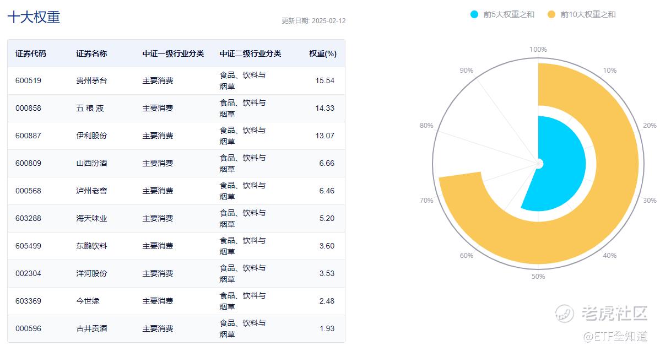Click the orange legend dot for 前10大权重之和
The width and height of the screenshot is (660, 351).
coord(551,14)
